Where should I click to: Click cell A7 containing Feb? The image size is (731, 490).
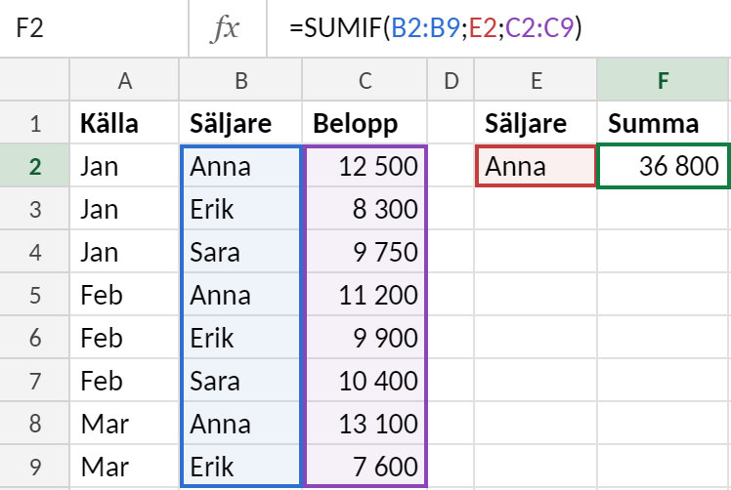[x=124, y=380]
